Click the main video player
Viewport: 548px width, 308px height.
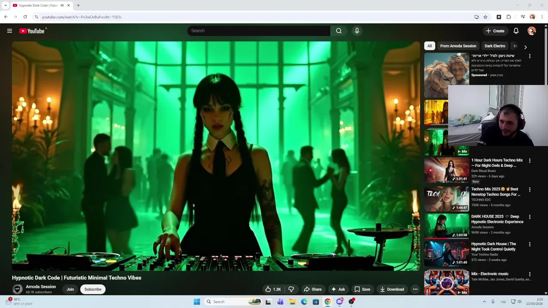[x=216, y=156]
